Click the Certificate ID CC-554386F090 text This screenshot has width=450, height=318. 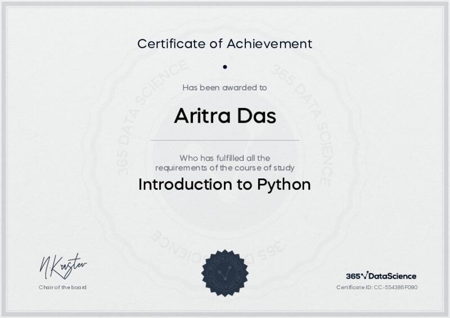(x=377, y=288)
